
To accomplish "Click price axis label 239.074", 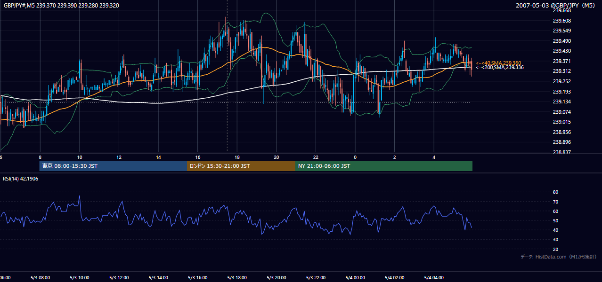I will 561,112.
